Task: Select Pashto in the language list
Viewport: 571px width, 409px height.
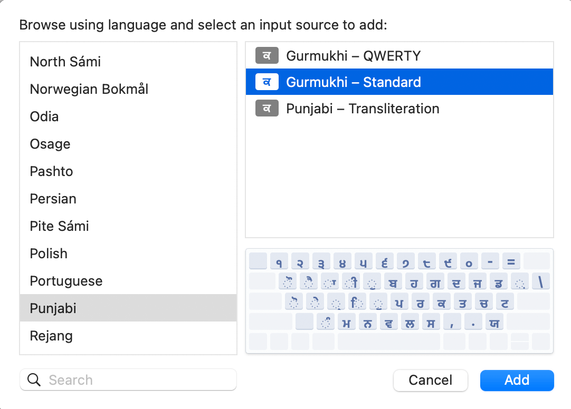Action: coord(52,171)
